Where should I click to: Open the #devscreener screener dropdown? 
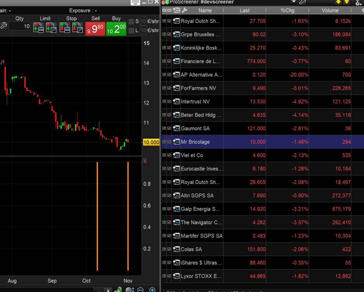click(294, 2)
